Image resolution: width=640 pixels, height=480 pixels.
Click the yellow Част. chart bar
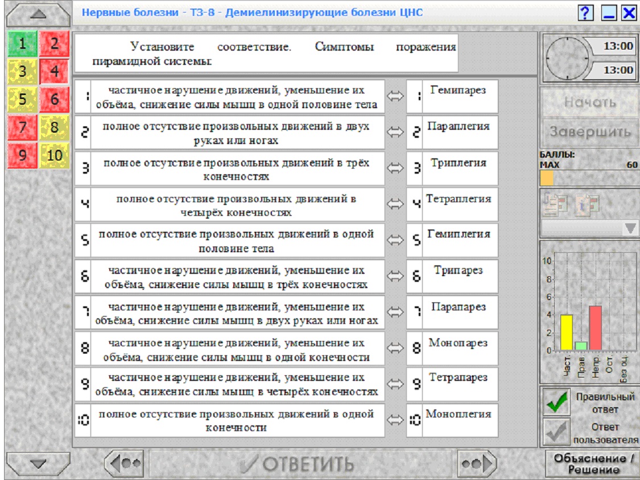[567, 332]
